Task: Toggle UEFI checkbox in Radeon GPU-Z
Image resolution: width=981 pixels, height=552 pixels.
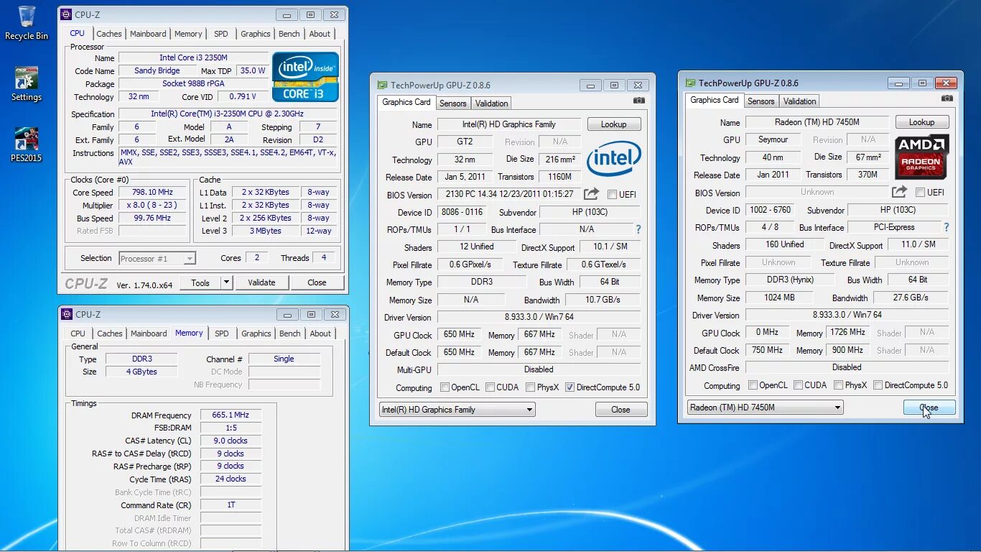Action: point(920,193)
